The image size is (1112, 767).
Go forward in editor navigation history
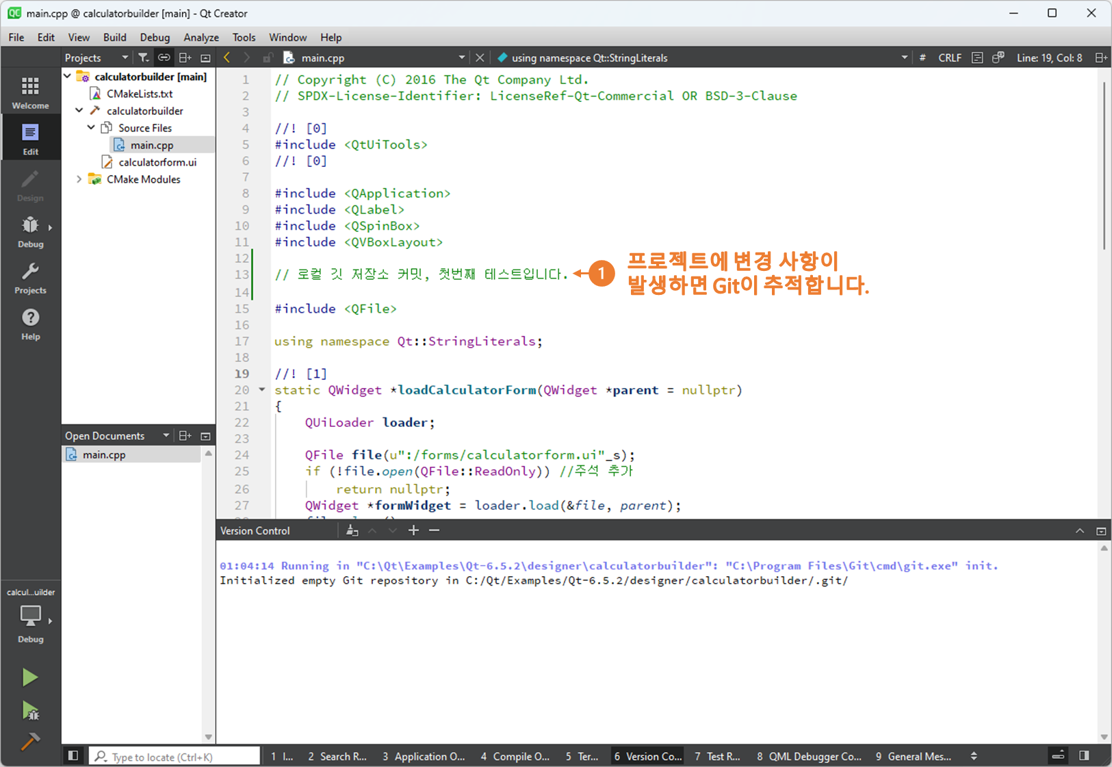click(x=247, y=57)
